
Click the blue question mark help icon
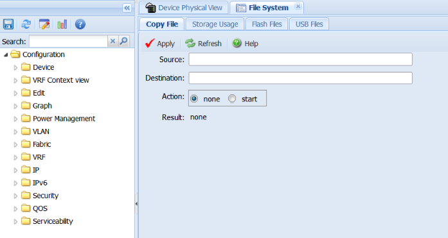point(80,24)
